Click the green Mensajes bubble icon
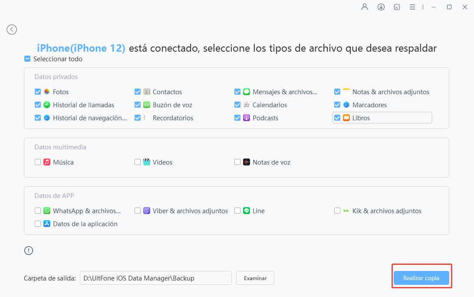This screenshot has width=474, height=297. pyautogui.click(x=247, y=92)
